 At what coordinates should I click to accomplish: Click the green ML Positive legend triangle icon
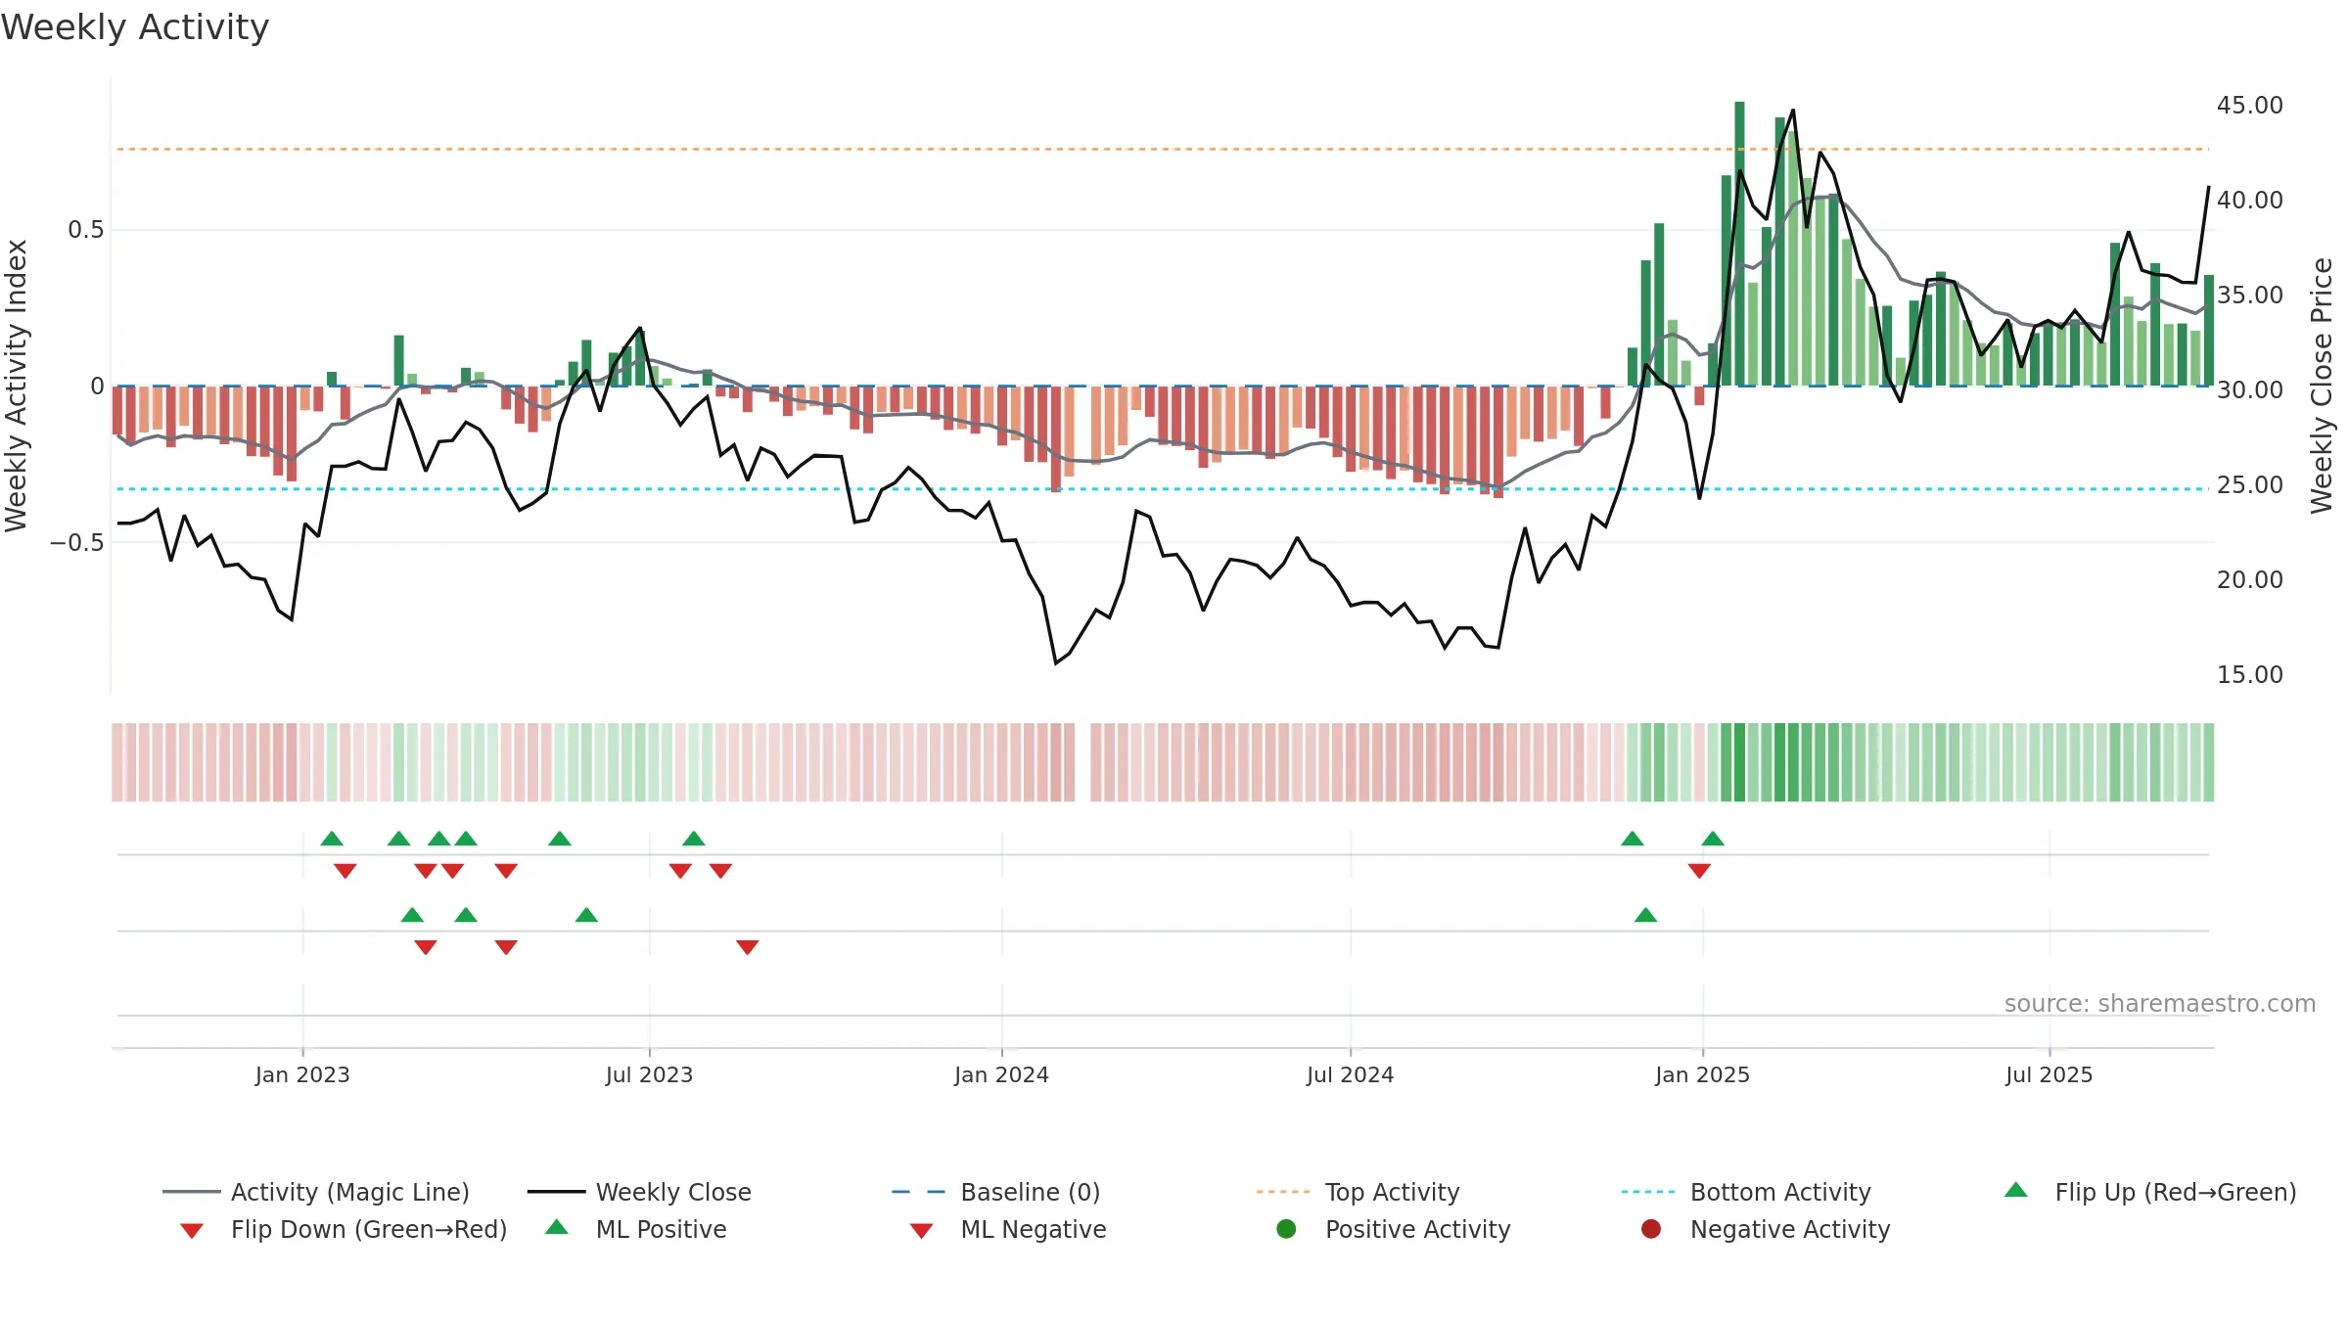click(557, 1227)
